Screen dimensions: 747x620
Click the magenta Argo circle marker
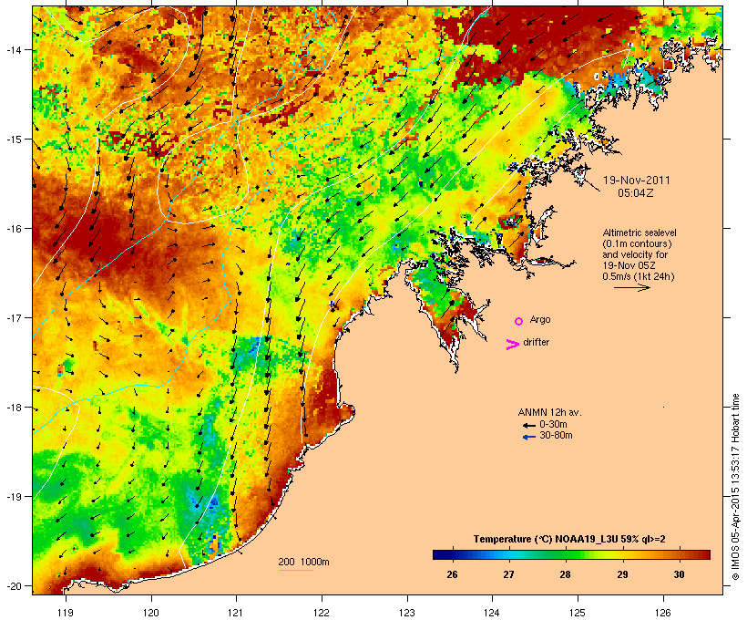(519, 322)
